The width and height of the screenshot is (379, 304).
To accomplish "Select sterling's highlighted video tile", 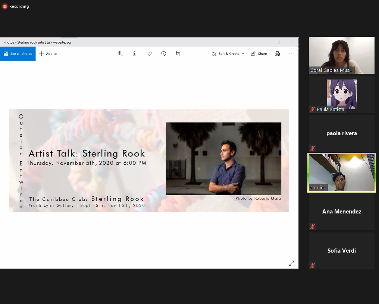I will [x=341, y=172].
